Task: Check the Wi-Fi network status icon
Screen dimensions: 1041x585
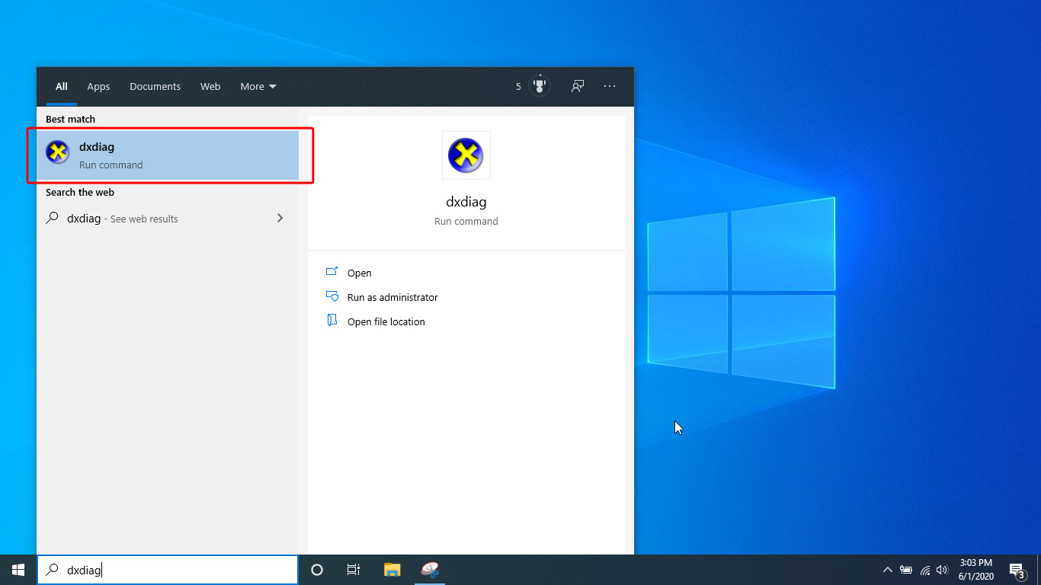Action: [x=924, y=569]
